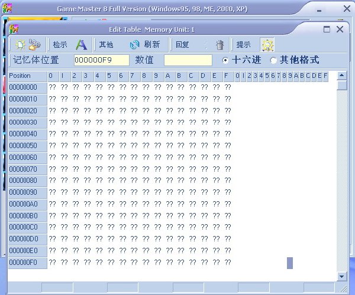Click the new sparkle page toolbar icon
This screenshot has width=355, height=295.
20,45
